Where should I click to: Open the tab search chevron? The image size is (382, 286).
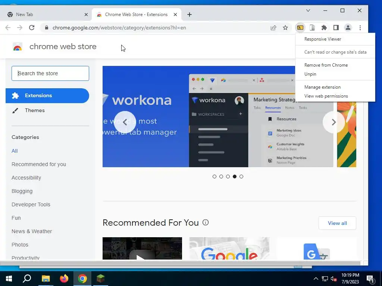[308, 10]
